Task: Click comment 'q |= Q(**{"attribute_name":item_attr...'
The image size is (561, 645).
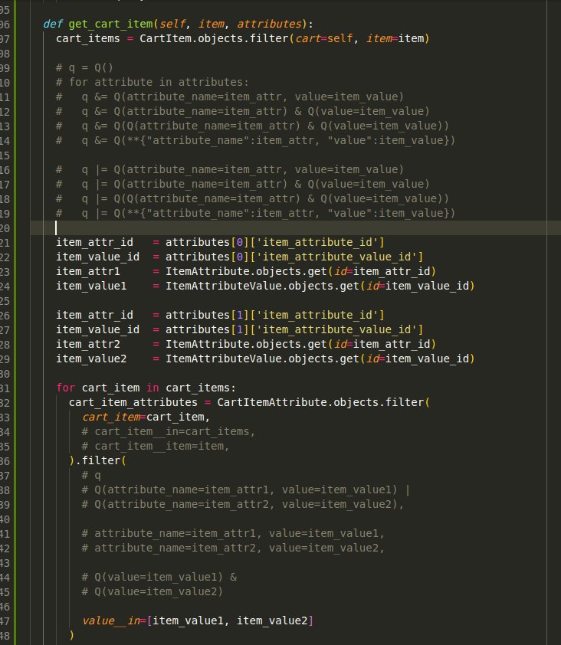Action: [x=268, y=214]
